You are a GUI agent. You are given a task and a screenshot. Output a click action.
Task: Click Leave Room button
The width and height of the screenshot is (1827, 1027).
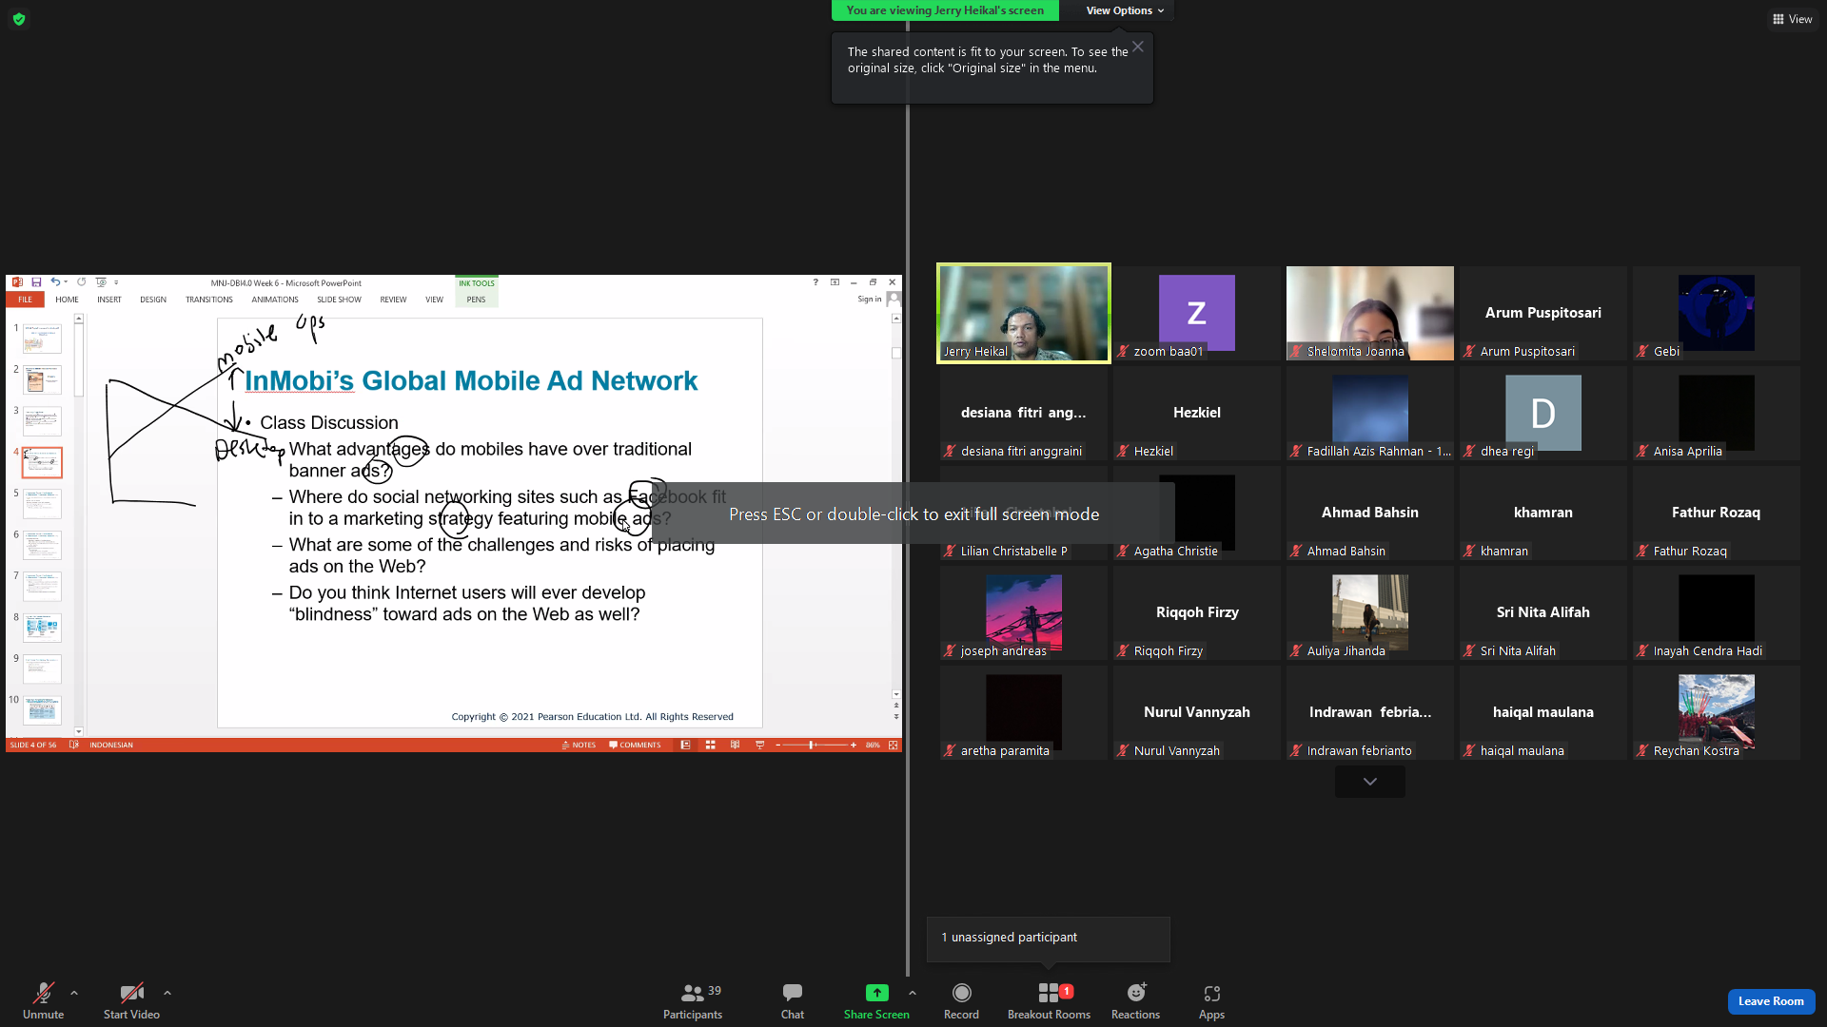[x=1771, y=1001]
